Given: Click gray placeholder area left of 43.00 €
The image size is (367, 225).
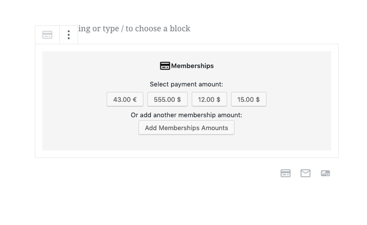Looking at the screenshot, I should [x=74, y=99].
